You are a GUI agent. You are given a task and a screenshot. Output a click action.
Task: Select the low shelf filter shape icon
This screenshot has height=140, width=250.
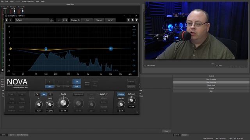pos(37,94)
